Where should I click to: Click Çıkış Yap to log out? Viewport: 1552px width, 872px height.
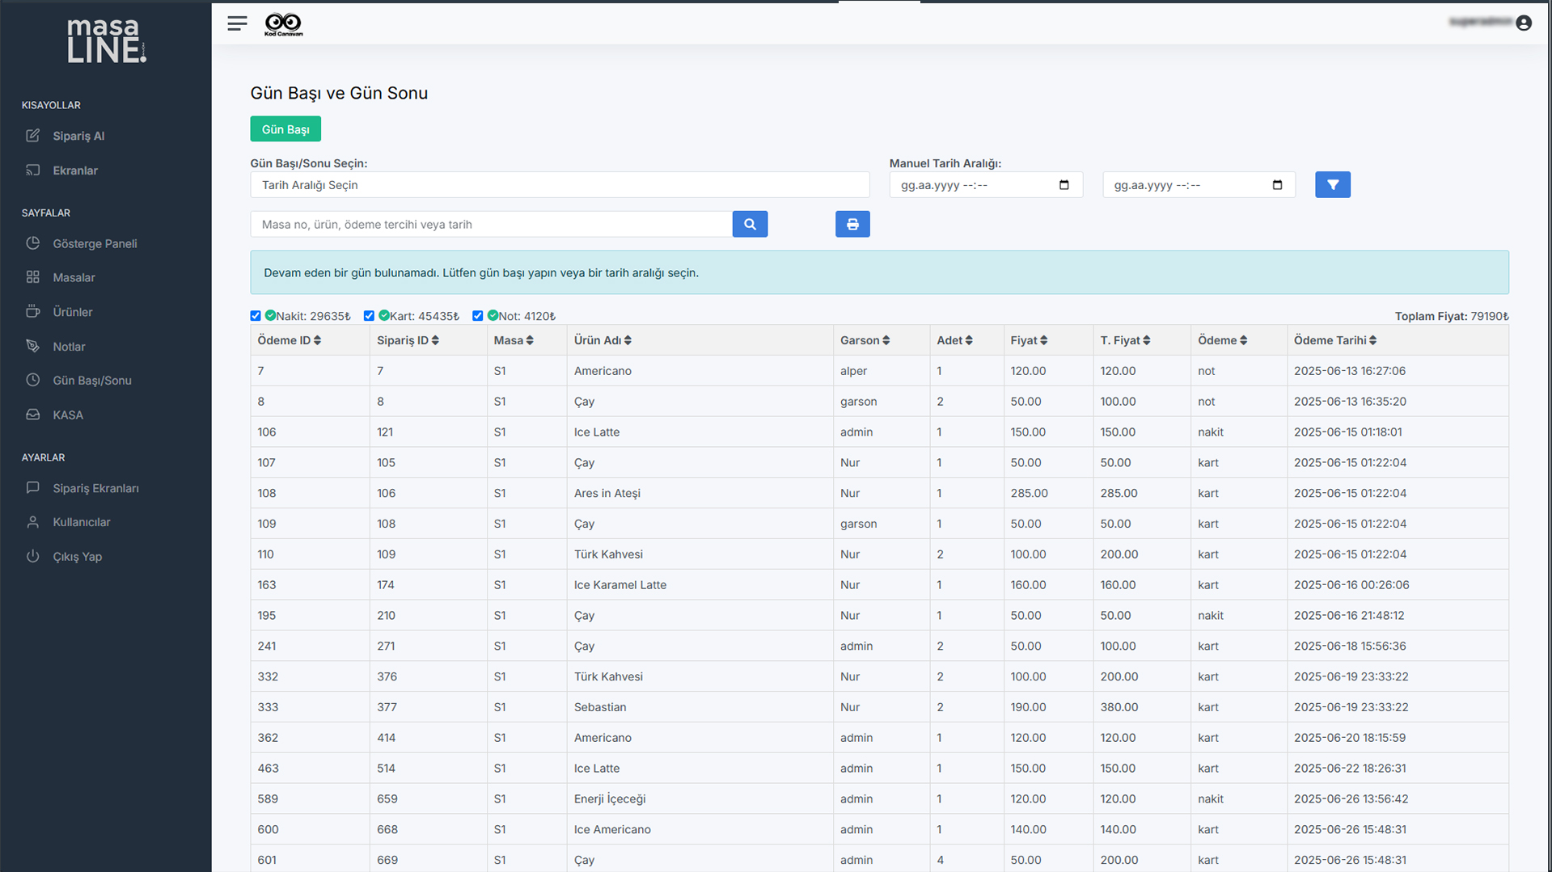pyautogui.click(x=77, y=557)
